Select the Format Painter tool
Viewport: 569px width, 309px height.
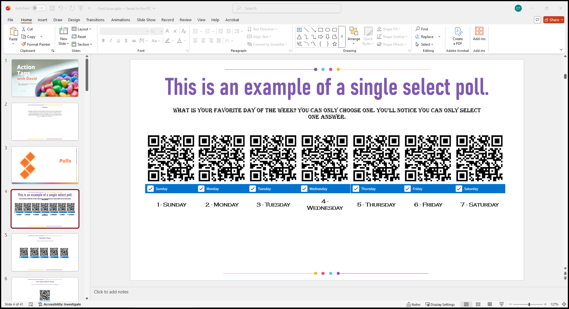[36, 44]
